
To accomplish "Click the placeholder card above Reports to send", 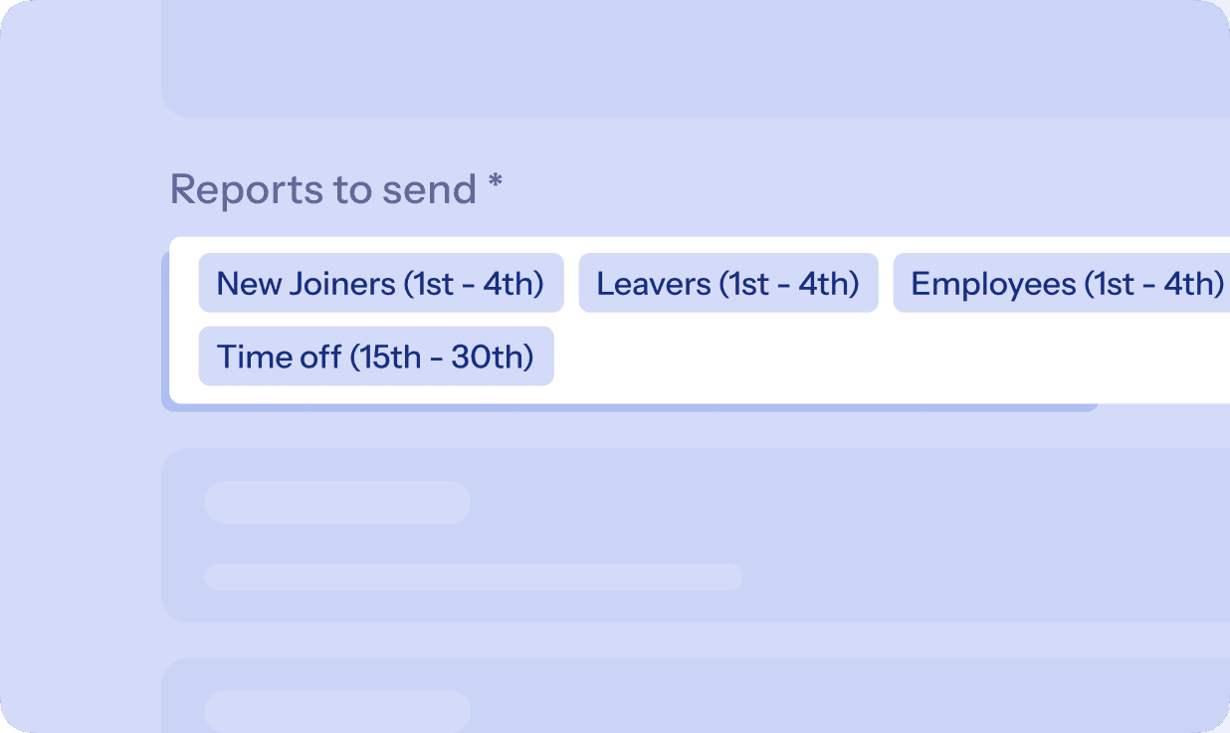I will (695, 60).
